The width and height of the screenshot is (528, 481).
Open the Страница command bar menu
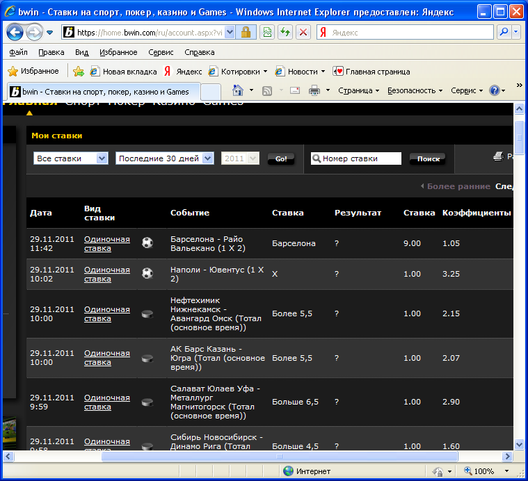point(359,90)
